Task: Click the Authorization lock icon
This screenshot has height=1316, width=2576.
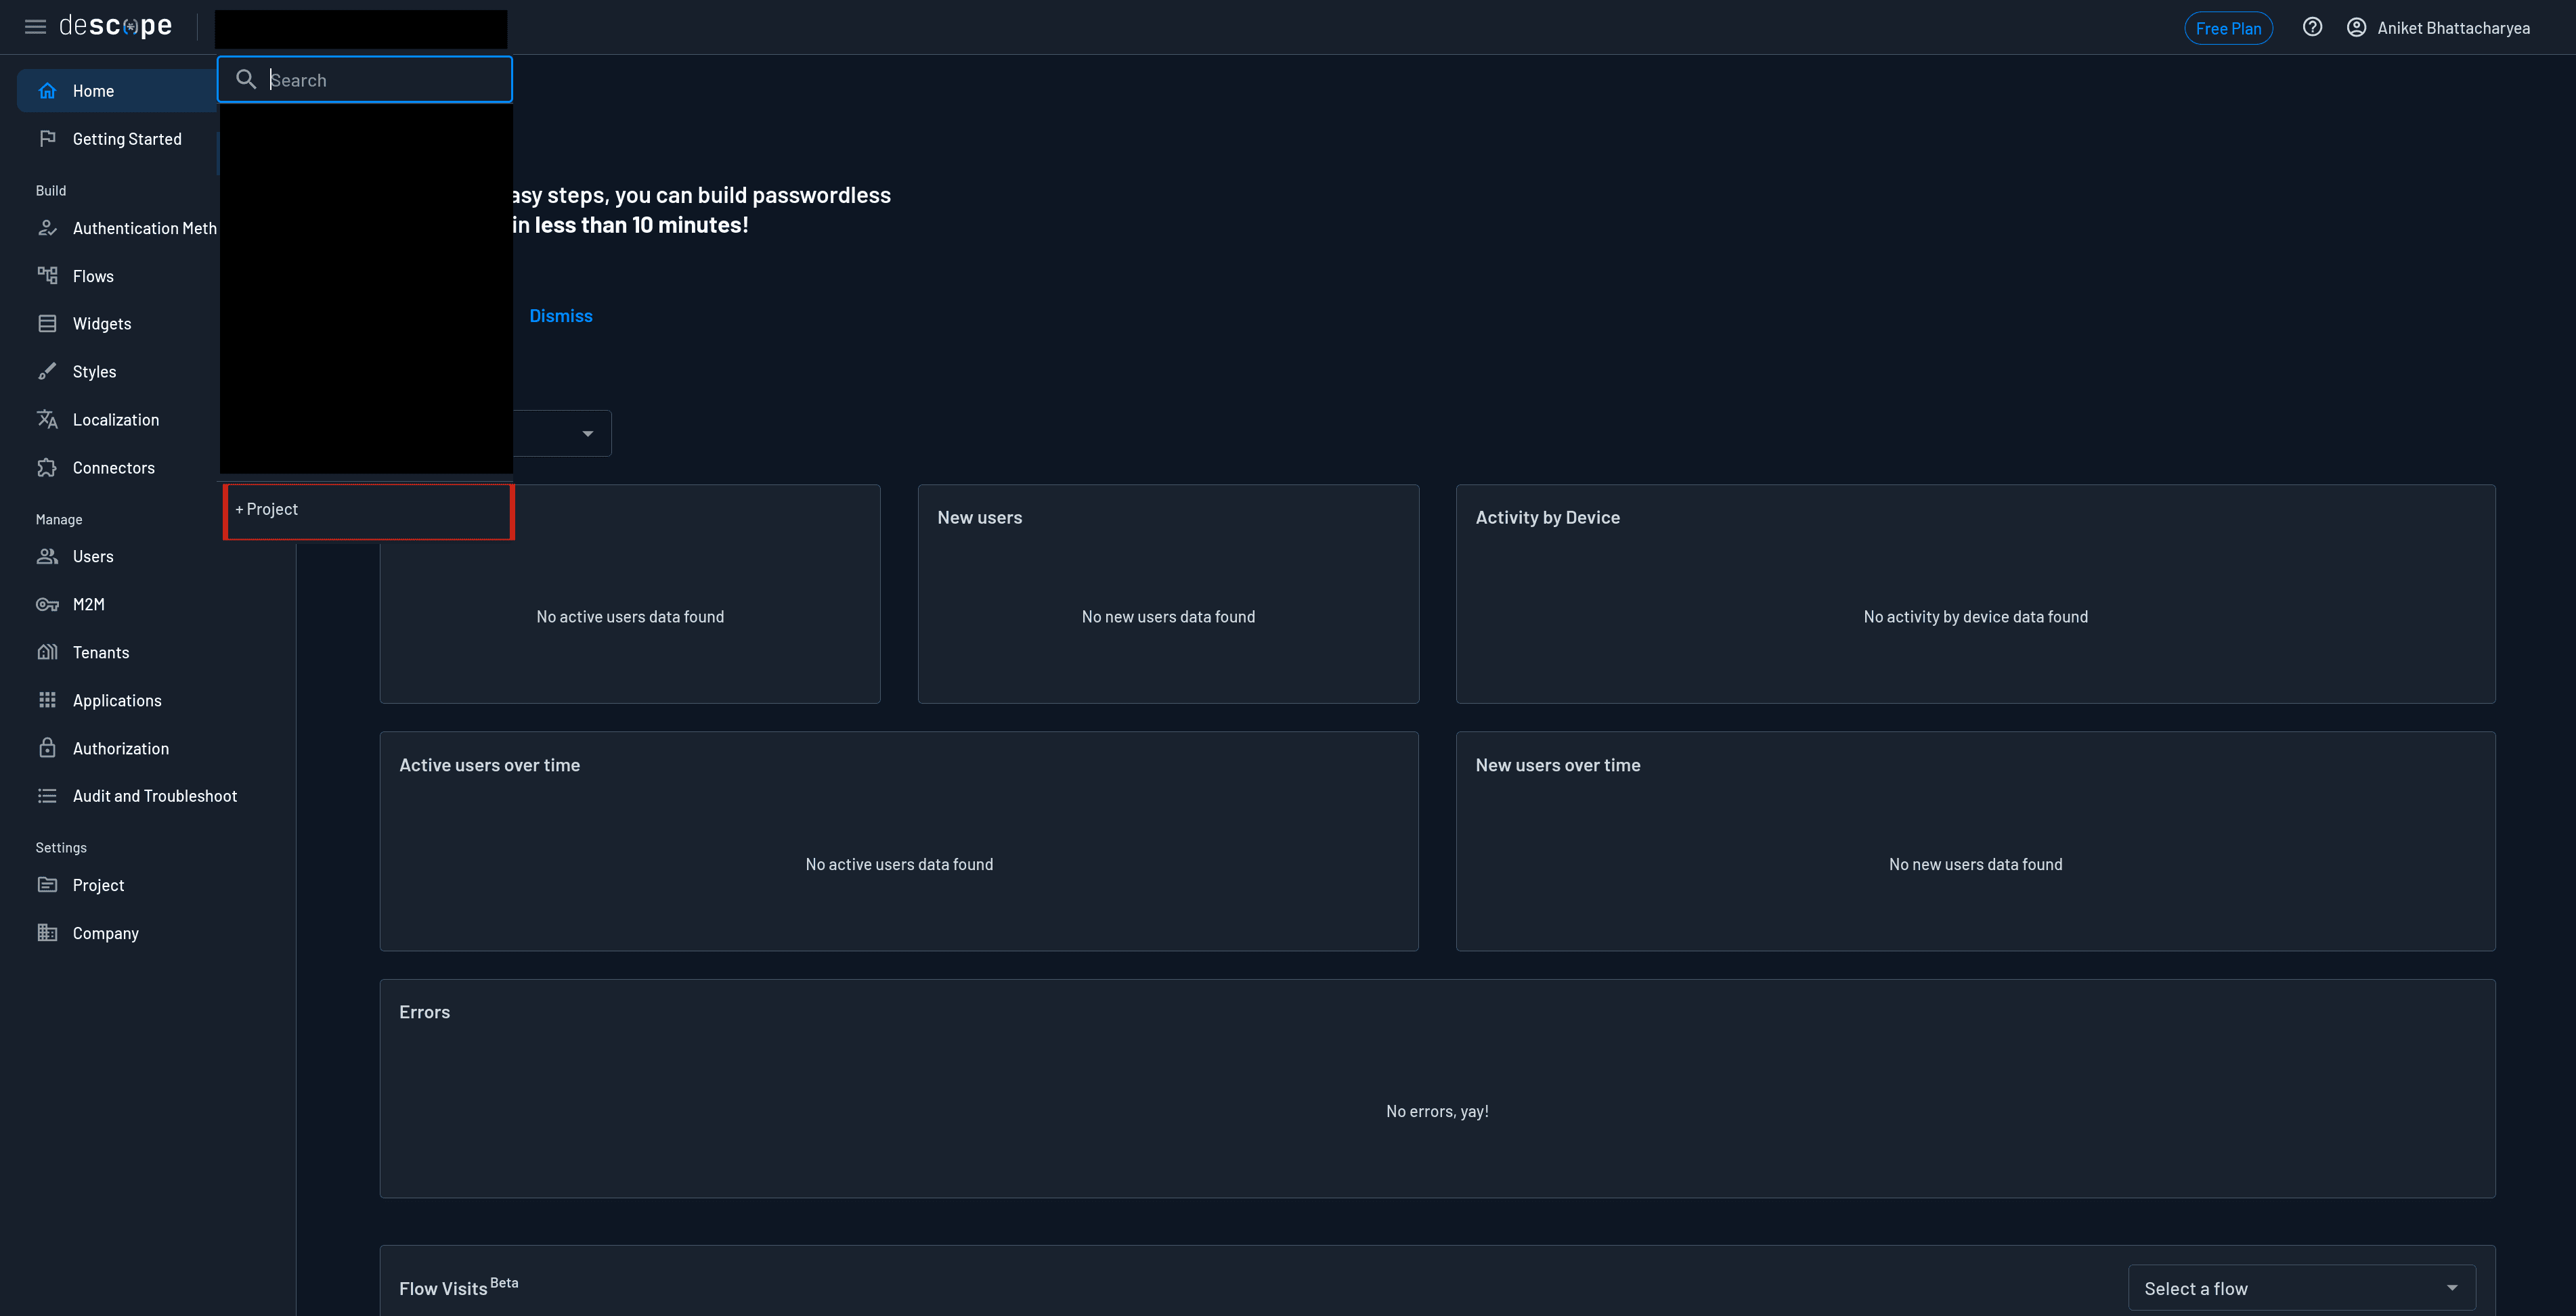Action: pos(47,748)
